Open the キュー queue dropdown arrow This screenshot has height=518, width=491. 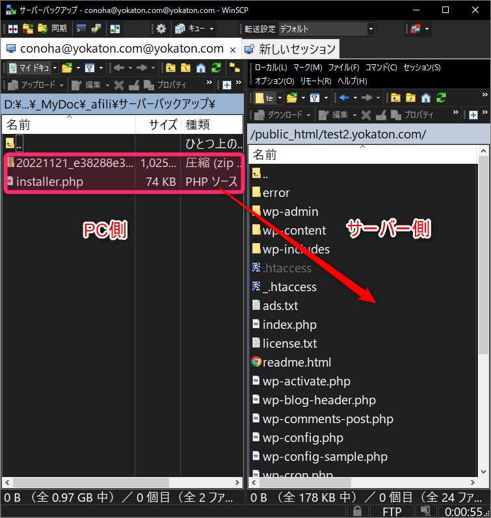(x=211, y=29)
